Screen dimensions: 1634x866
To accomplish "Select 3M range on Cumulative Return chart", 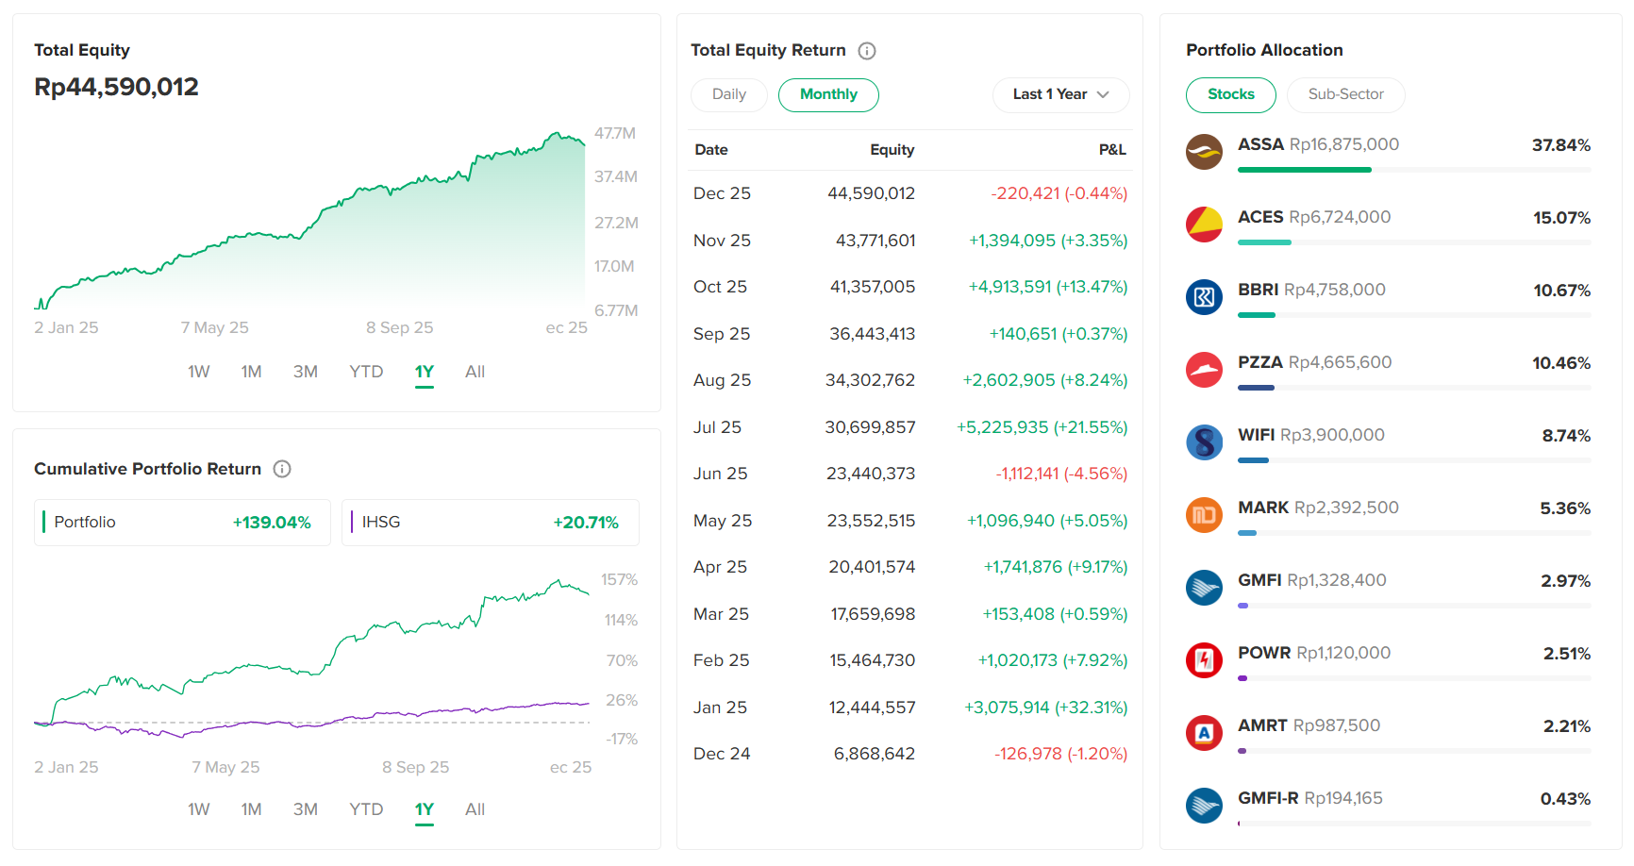I will click(x=305, y=809).
